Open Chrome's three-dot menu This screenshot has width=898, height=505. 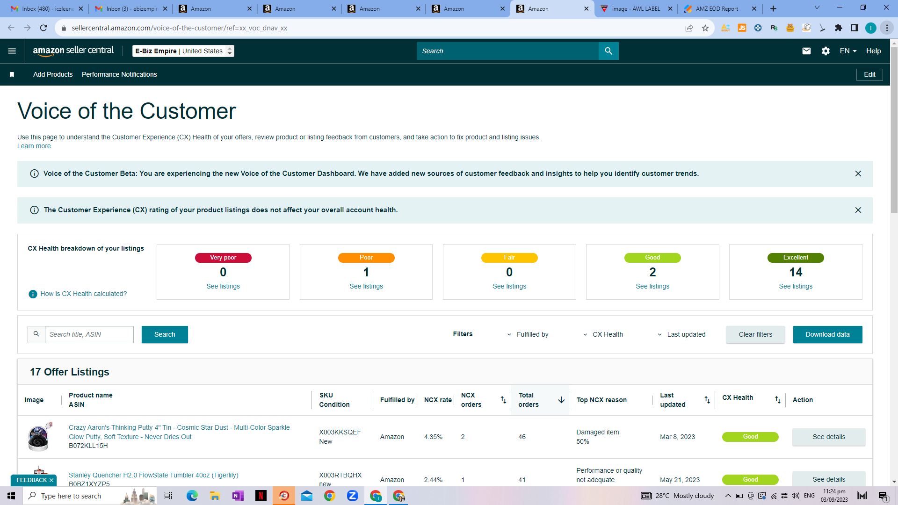pos(887,28)
